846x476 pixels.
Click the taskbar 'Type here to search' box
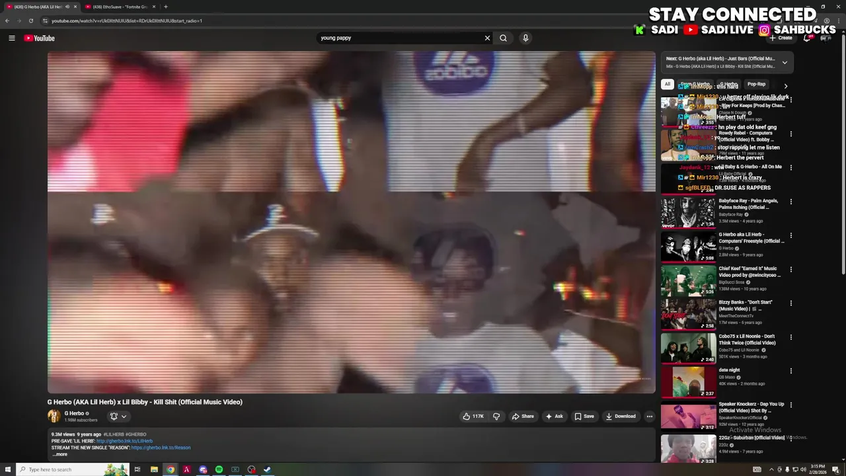[71, 469]
